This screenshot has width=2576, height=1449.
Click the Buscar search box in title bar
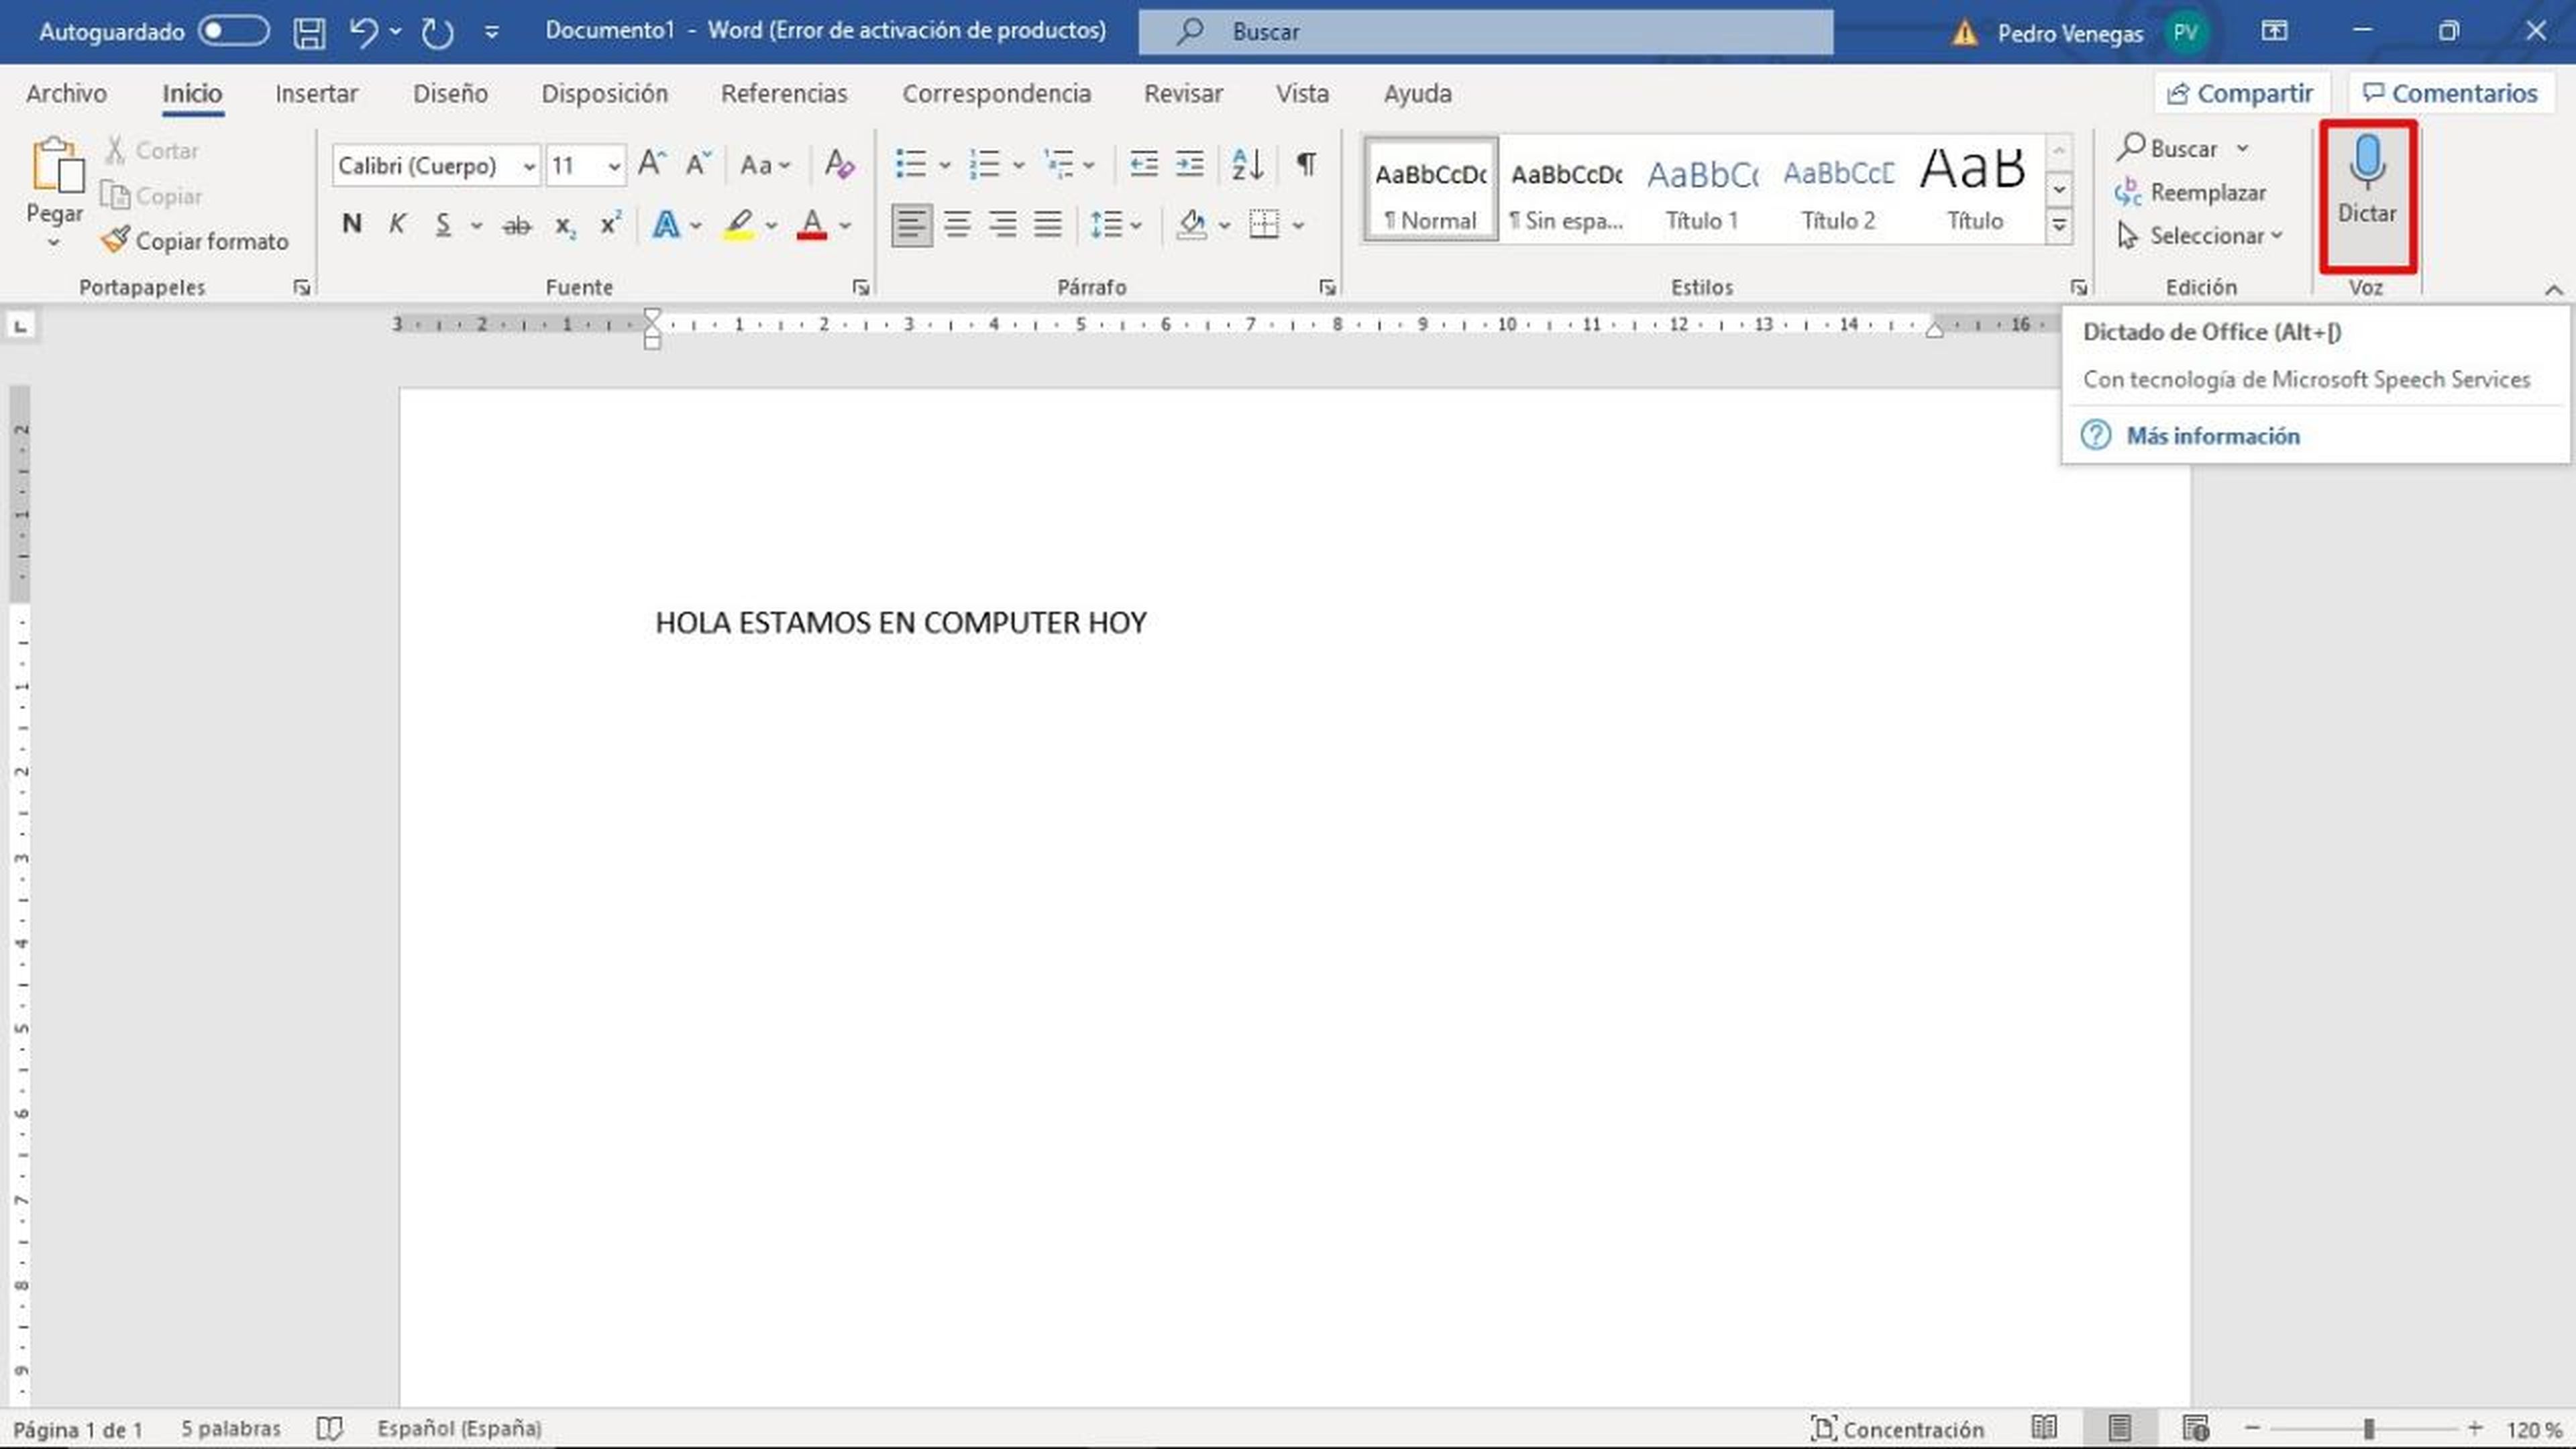click(x=1486, y=31)
